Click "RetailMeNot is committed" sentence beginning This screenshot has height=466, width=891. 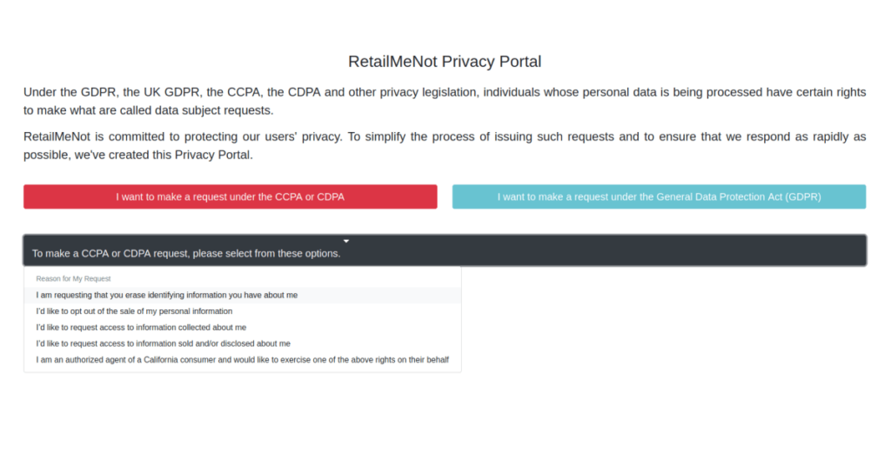point(92,137)
